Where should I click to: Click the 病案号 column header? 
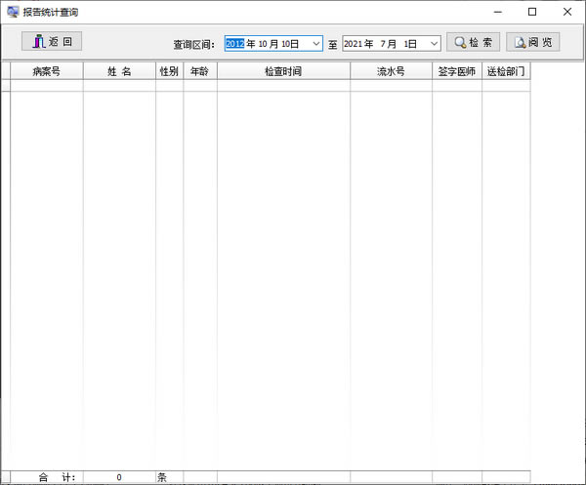click(46, 71)
